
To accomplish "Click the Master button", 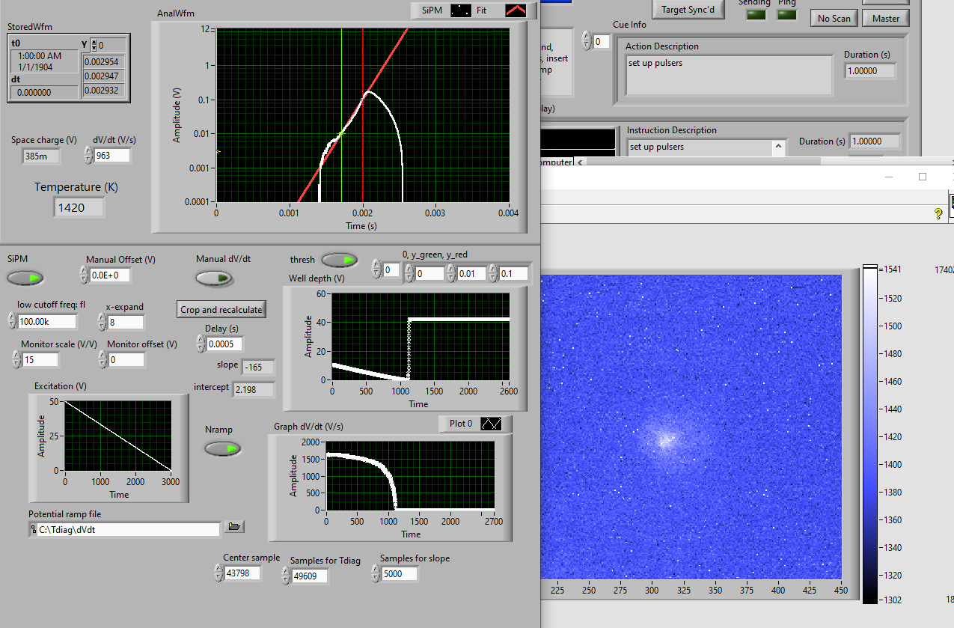I will click(885, 19).
